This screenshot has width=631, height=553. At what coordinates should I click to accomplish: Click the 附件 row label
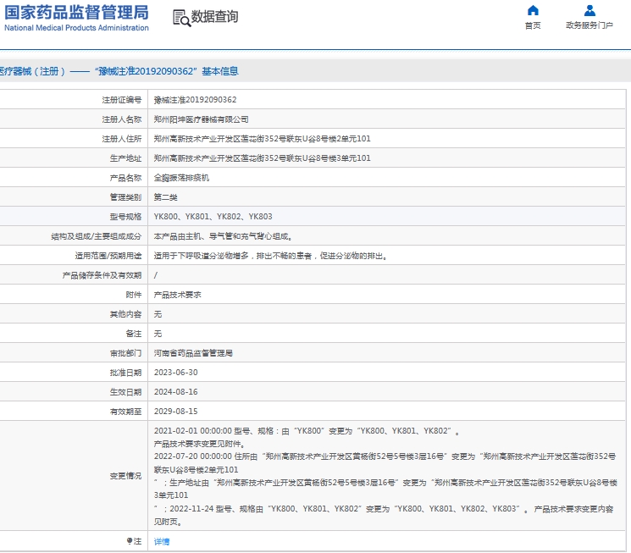[x=134, y=295]
